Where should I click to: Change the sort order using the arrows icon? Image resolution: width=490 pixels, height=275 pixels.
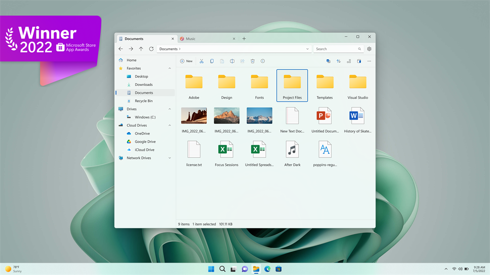(338, 61)
